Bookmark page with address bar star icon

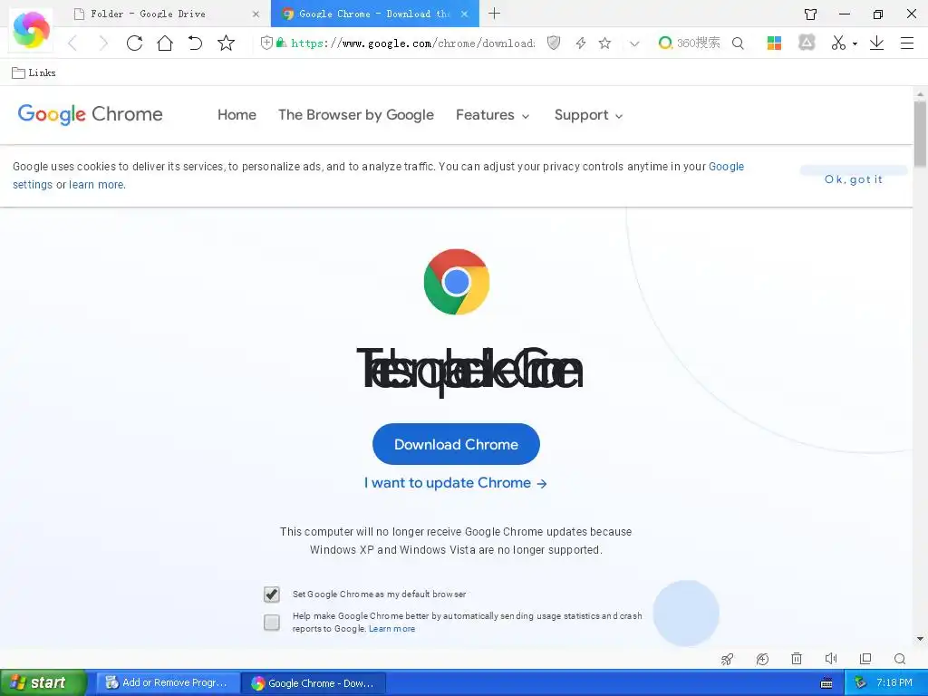pyautogui.click(x=604, y=43)
